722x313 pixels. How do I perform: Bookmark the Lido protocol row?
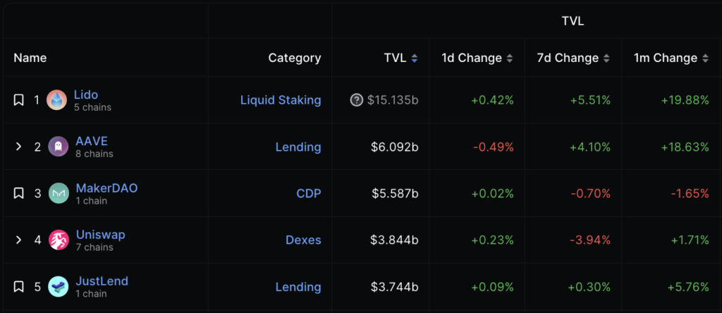tap(19, 100)
